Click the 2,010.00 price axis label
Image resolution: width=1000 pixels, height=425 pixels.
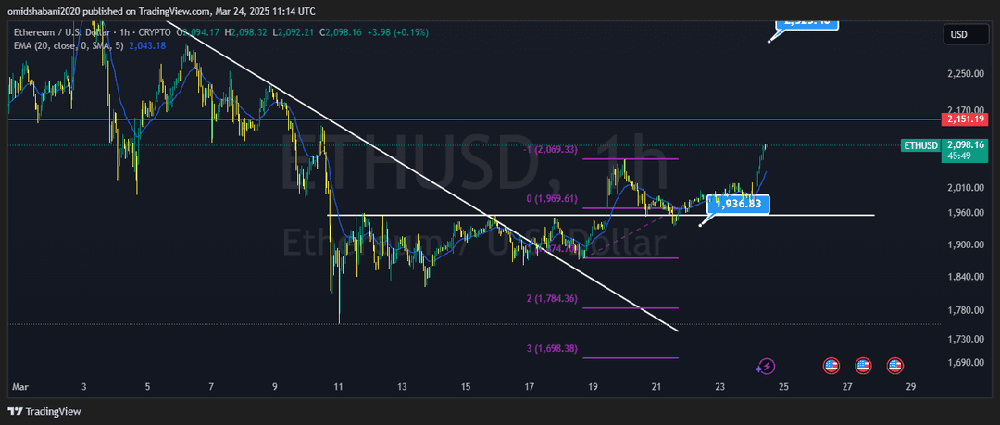pos(966,188)
